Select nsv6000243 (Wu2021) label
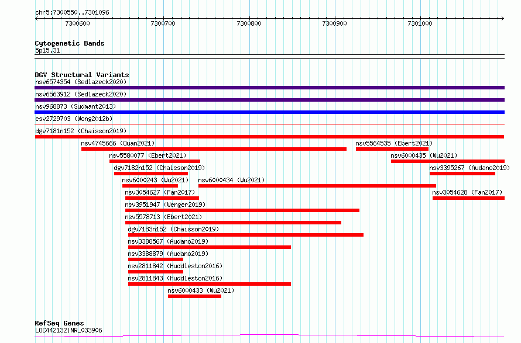The image size is (521, 343). click(155, 180)
